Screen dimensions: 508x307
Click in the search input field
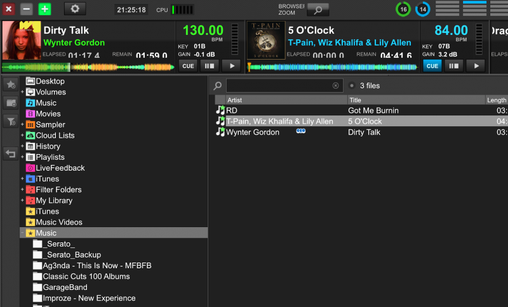pos(284,86)
